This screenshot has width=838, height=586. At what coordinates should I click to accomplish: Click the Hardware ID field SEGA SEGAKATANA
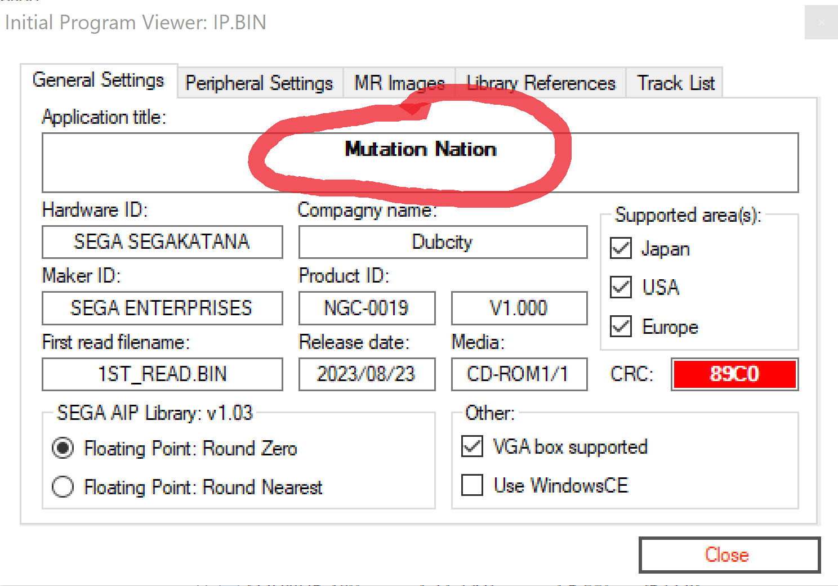tap(162, 242)
